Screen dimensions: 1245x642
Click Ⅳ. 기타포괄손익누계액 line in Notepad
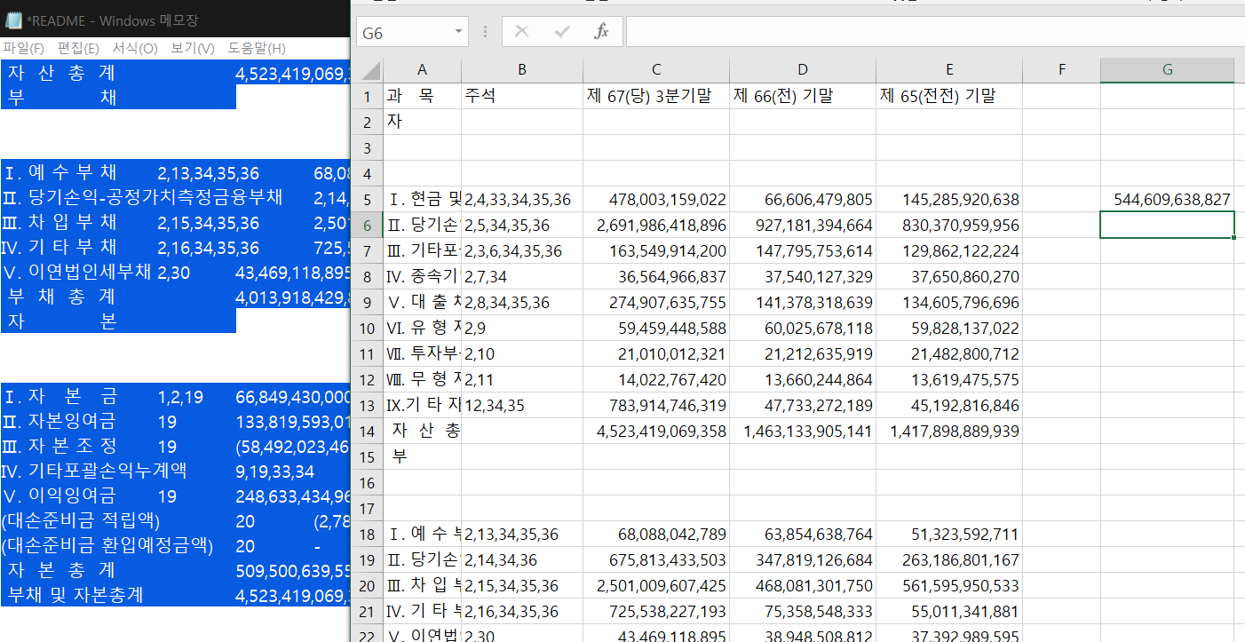[x=175, y=470]
